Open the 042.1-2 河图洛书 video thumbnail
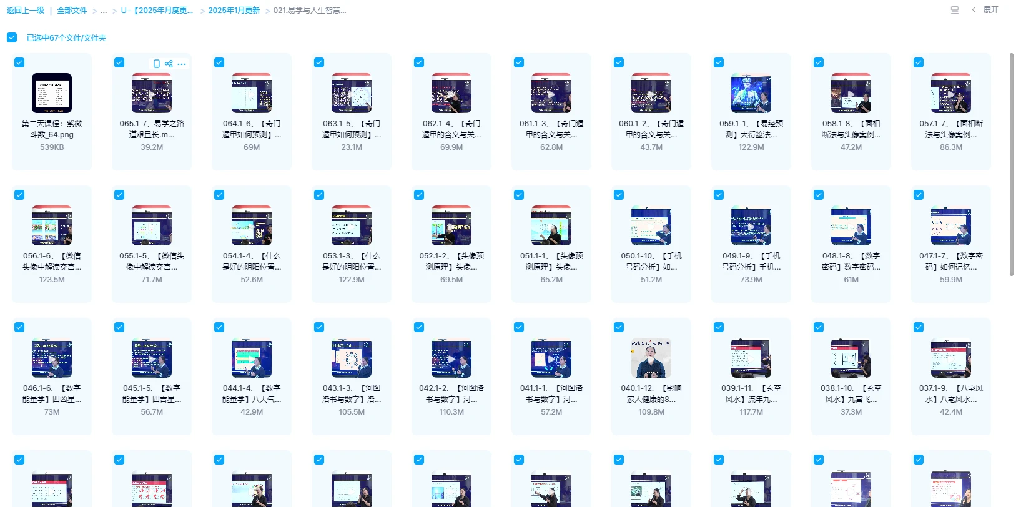 point(451,358)
